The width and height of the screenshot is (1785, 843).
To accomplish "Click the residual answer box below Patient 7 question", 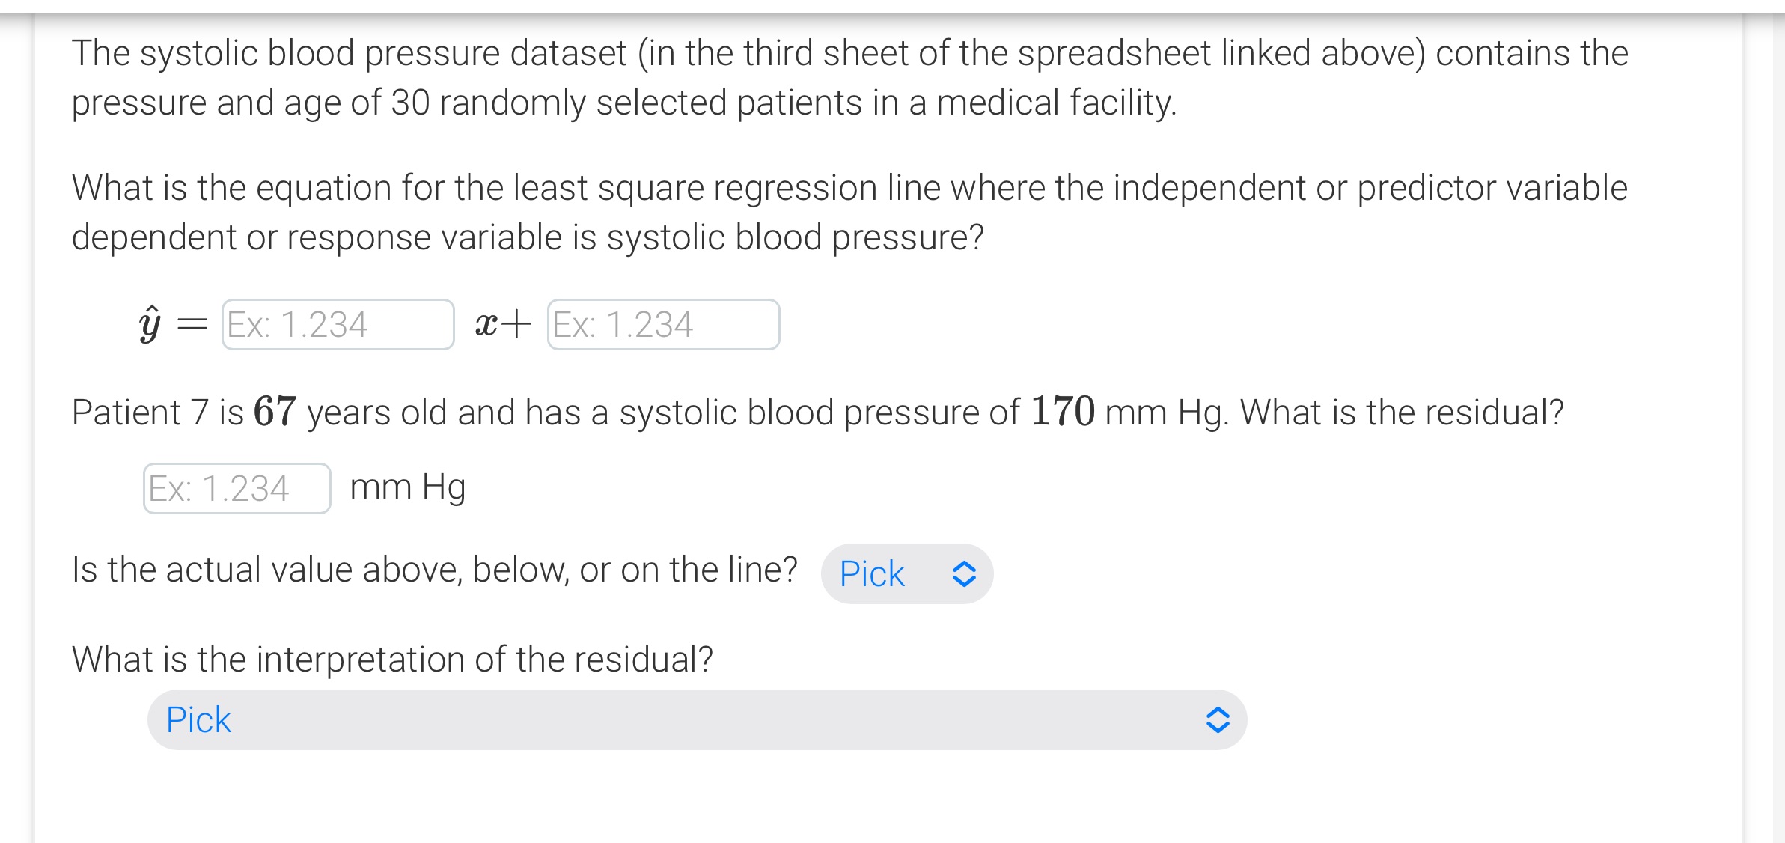I will click(236, 487).
